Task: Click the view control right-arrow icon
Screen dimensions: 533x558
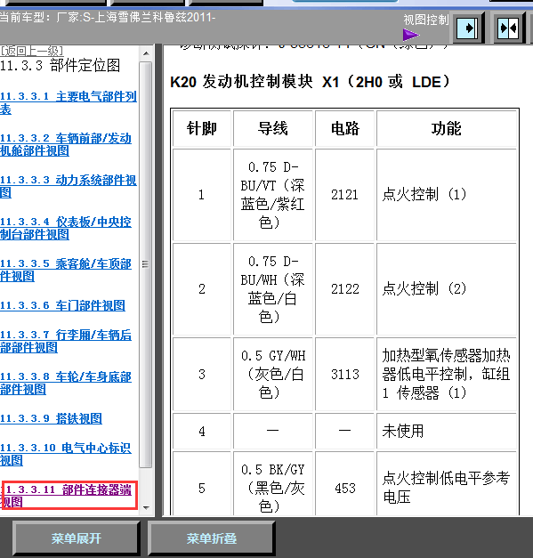Action: [x=469, y=28]
